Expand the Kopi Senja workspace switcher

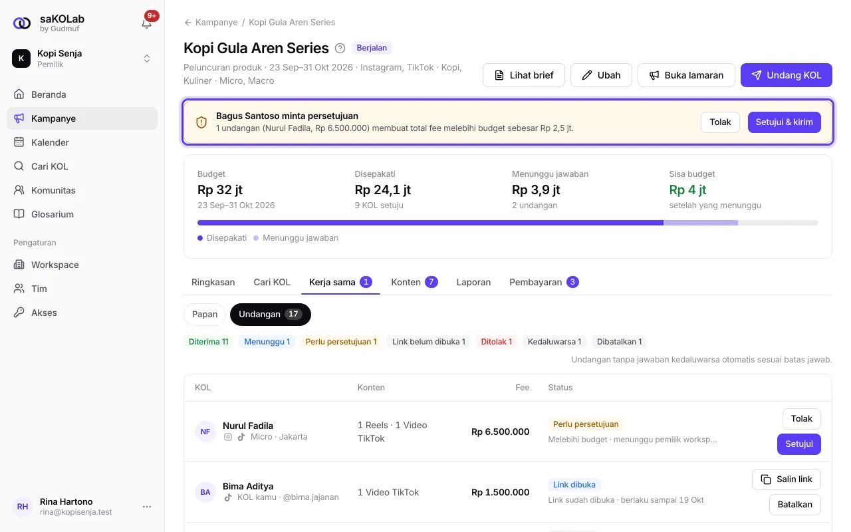point(82,59)
